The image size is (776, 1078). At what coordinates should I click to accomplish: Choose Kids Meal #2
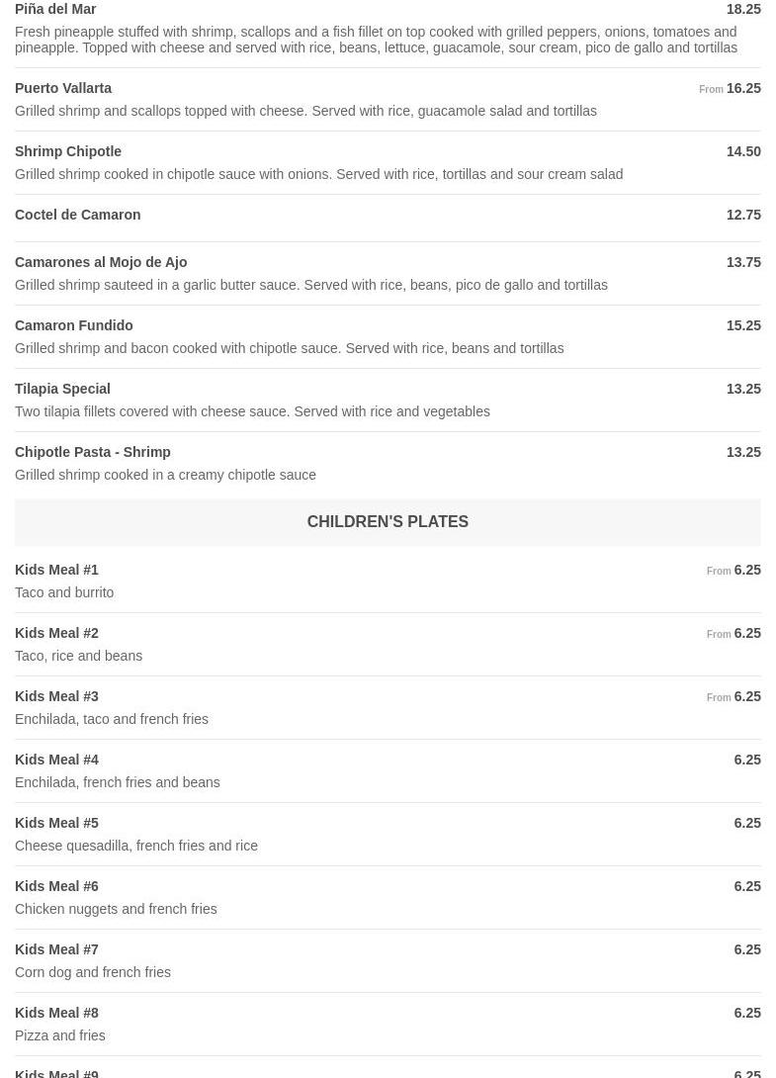point(56,633)
